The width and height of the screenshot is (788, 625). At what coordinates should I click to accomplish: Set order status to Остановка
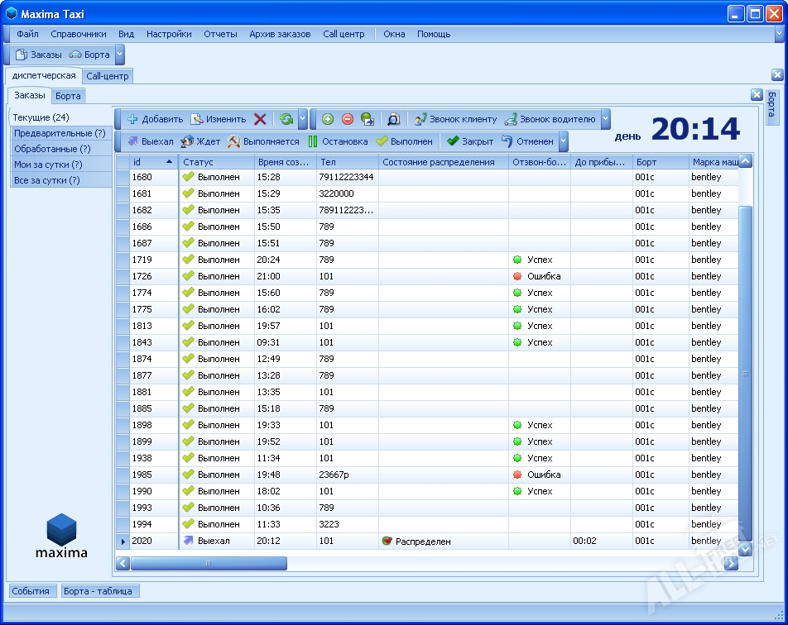(x=338, y=141)
